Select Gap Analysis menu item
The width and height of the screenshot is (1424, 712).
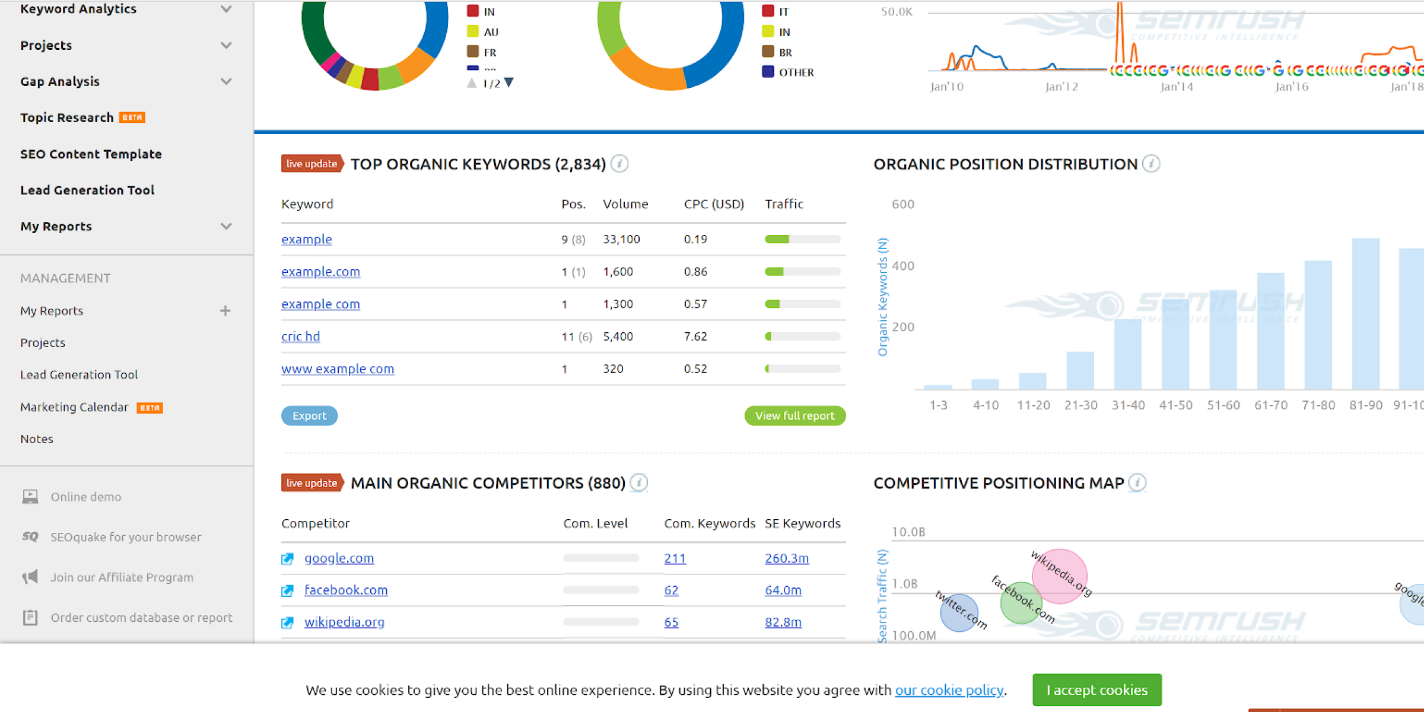pyautogui.click(x=60, y=81)
